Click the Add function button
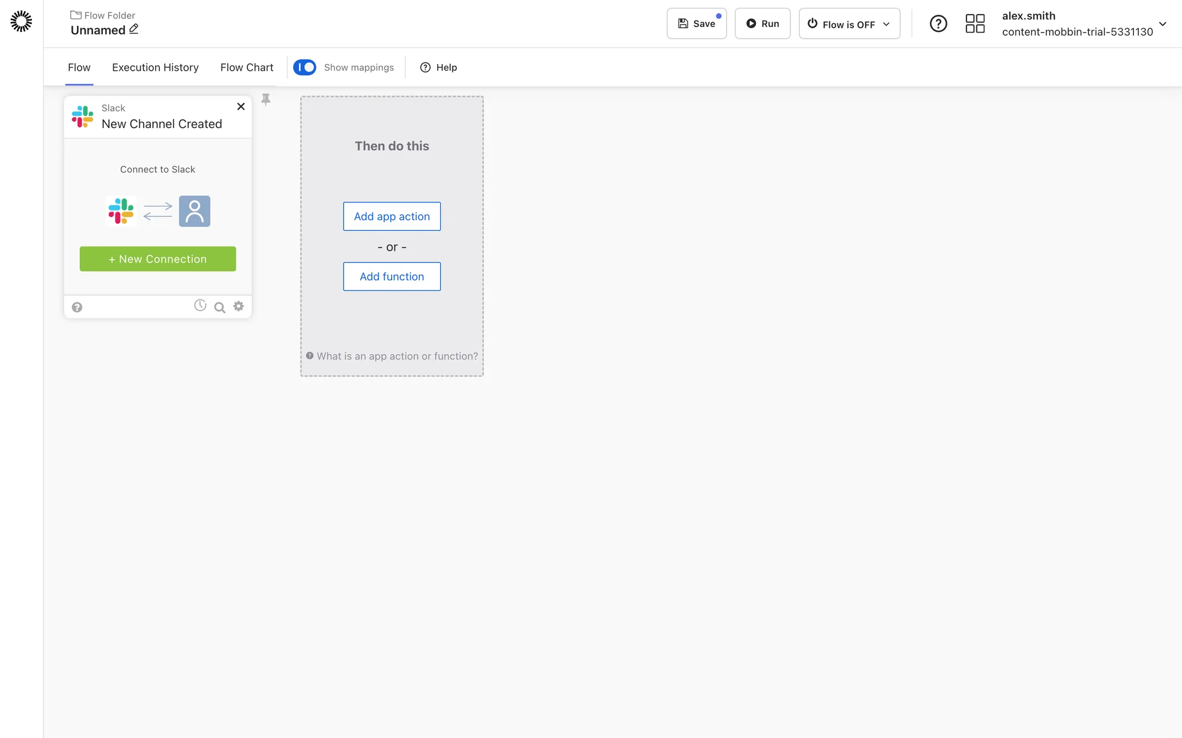This screenshot has width=1182, height=738. pyautogui.click(x=392, y=277)
